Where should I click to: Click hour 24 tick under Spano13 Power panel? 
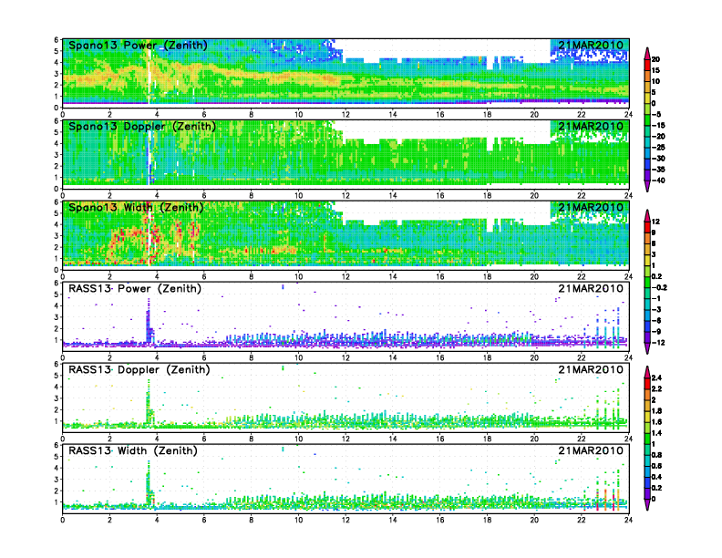(x=628, y=115)
